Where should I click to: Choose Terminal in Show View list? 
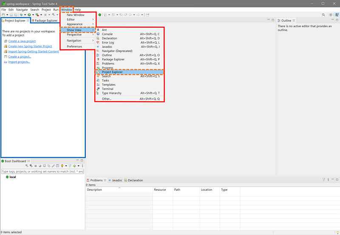coord(130,89)
